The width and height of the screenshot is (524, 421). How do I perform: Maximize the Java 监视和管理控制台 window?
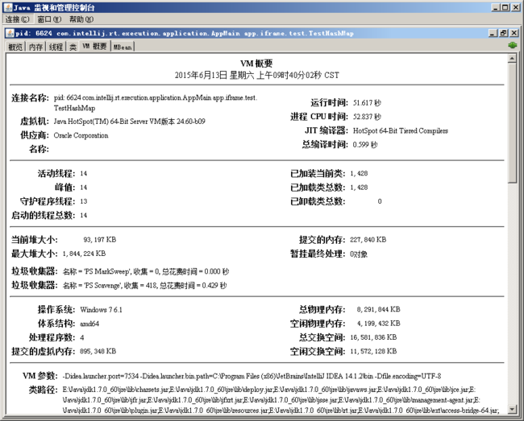point(505,7)
